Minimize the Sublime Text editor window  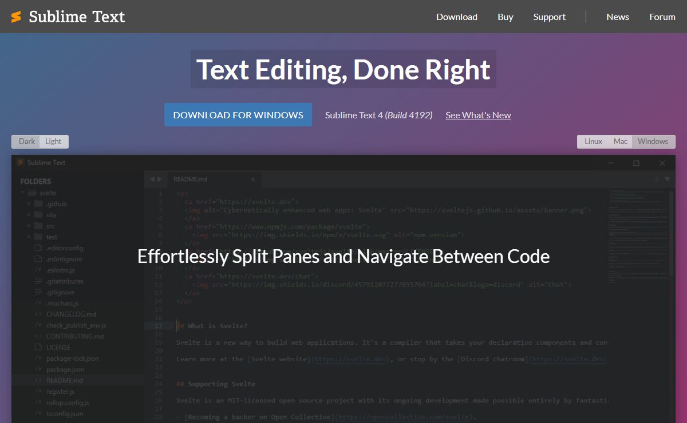coord(610,163)
